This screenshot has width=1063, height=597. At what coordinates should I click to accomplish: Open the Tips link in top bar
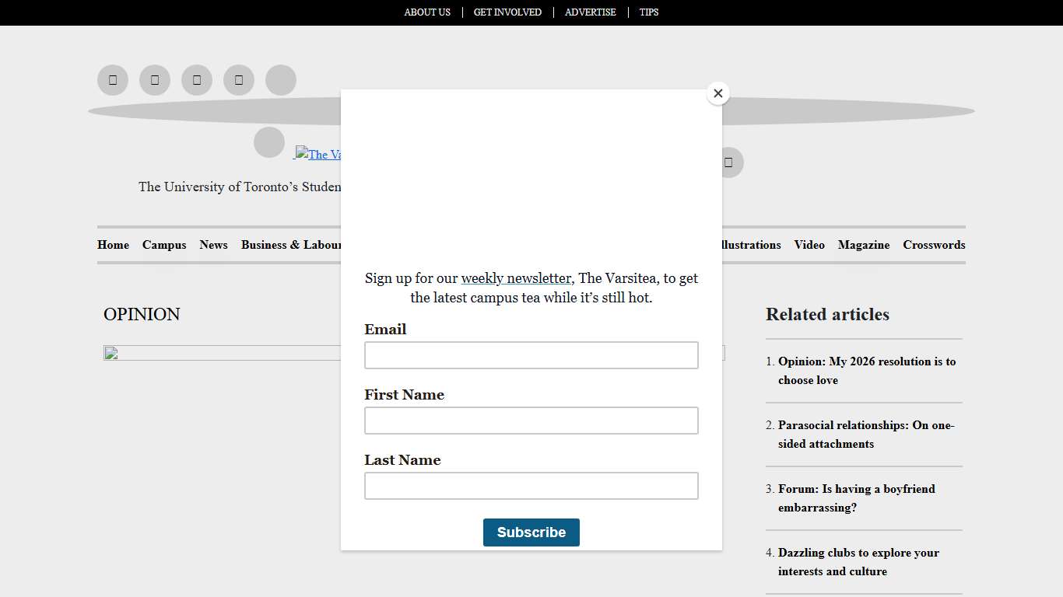(x=649, y=12)
